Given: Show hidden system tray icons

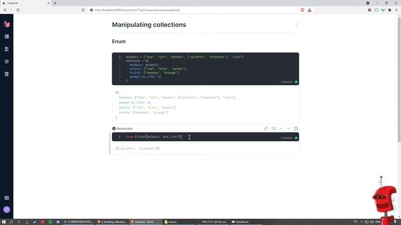Looking at the screenshot, I should pyautogui.click(x=362, y=222).
